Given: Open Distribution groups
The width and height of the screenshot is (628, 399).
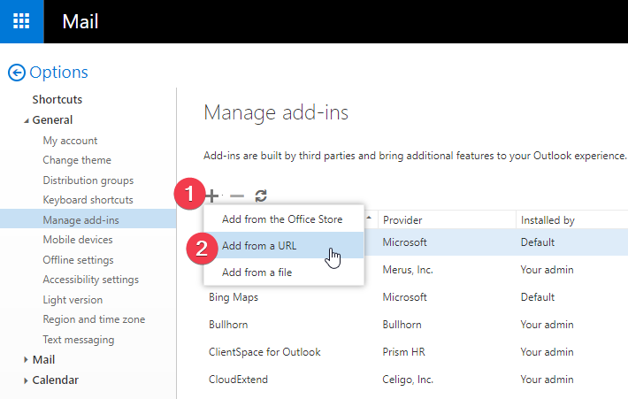Looking at the screenshot, I should pyautogui.click(x=88, y=180).
